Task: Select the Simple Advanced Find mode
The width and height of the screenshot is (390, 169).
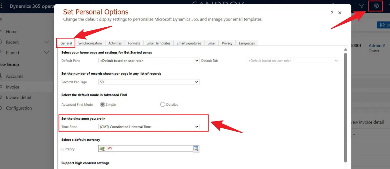Action: [x=102, y=105]
